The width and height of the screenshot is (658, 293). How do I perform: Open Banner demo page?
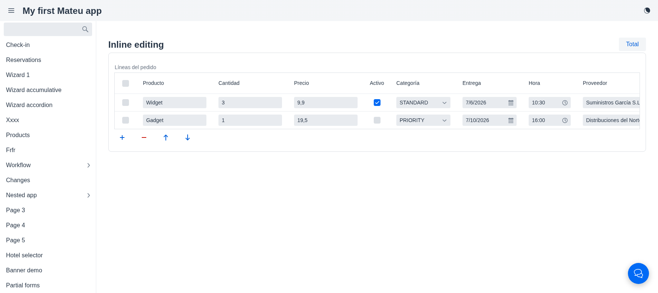point(24,270)
